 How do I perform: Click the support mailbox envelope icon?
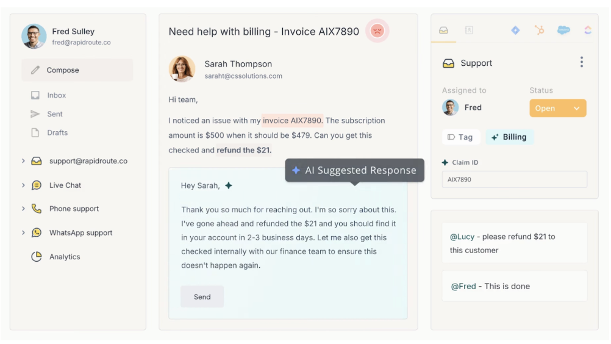pos(36,161)
